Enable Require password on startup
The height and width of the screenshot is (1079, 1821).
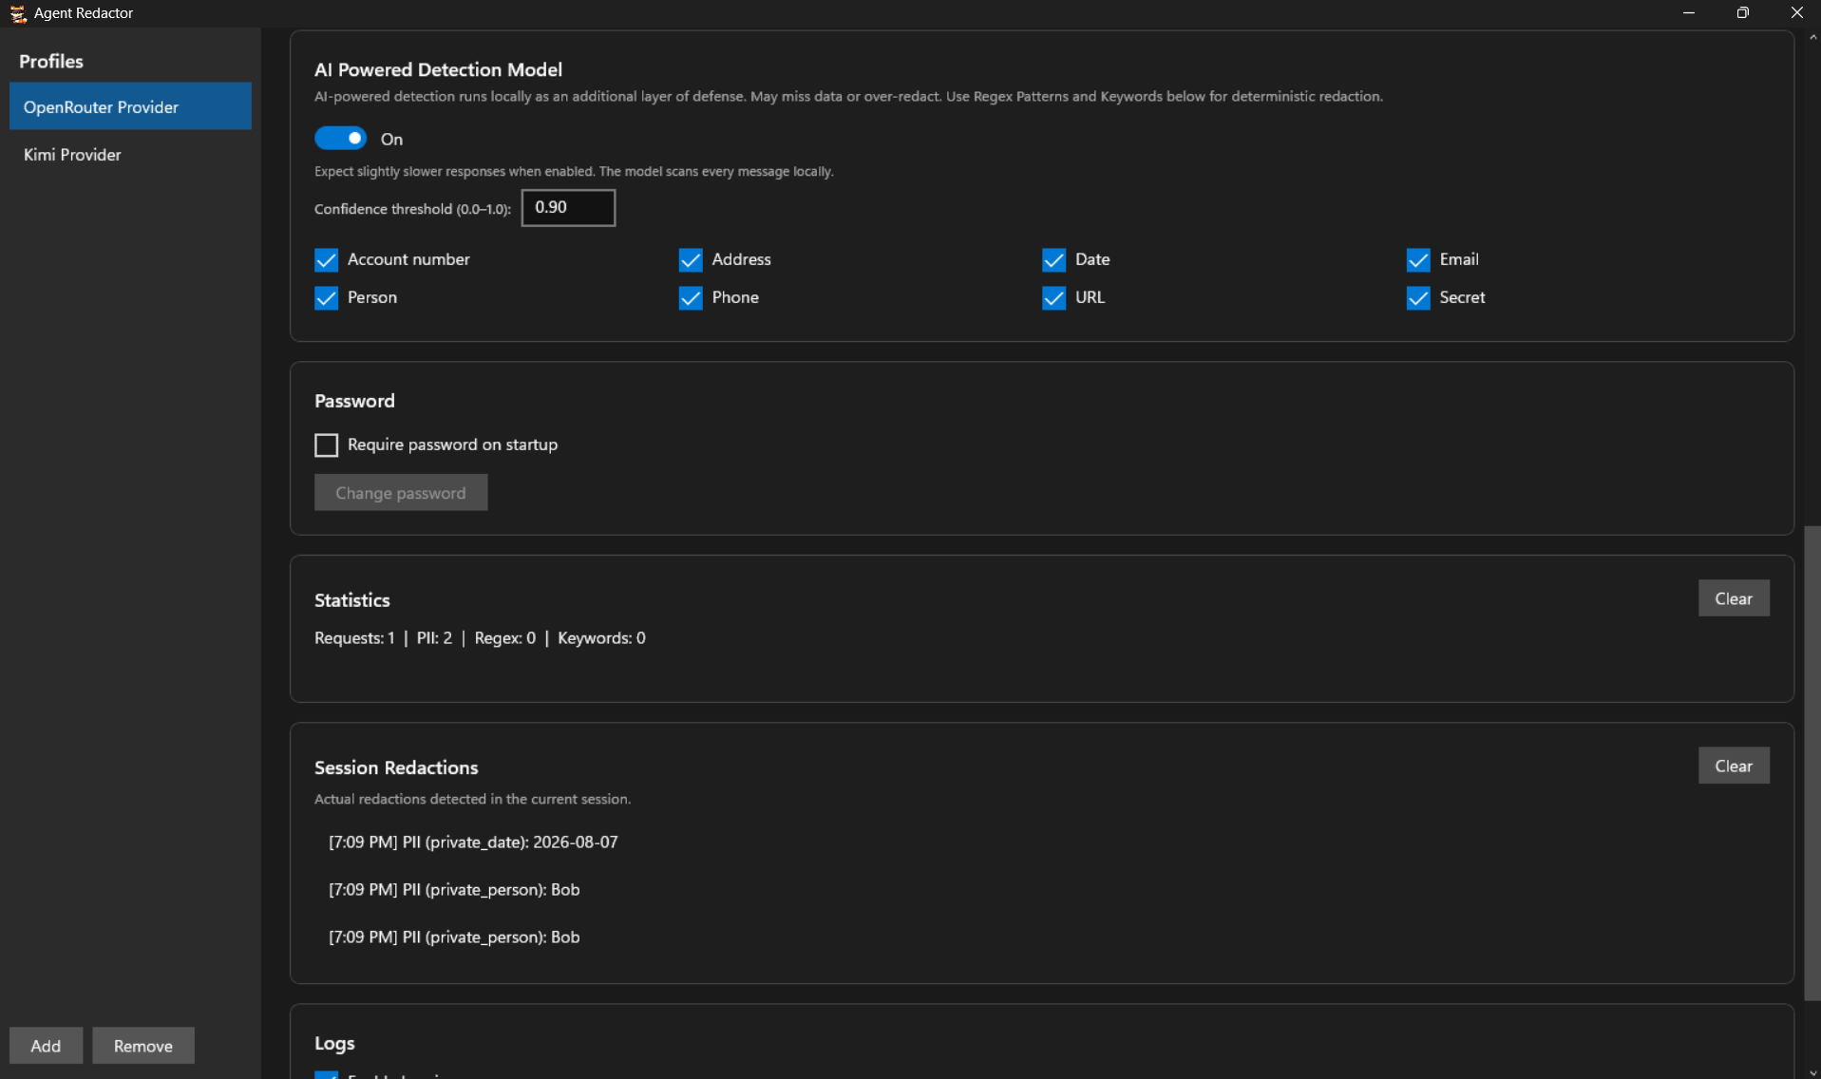(326, 445)
